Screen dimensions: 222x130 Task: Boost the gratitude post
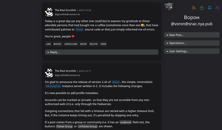pyautogui.click(x=58, y=44)
